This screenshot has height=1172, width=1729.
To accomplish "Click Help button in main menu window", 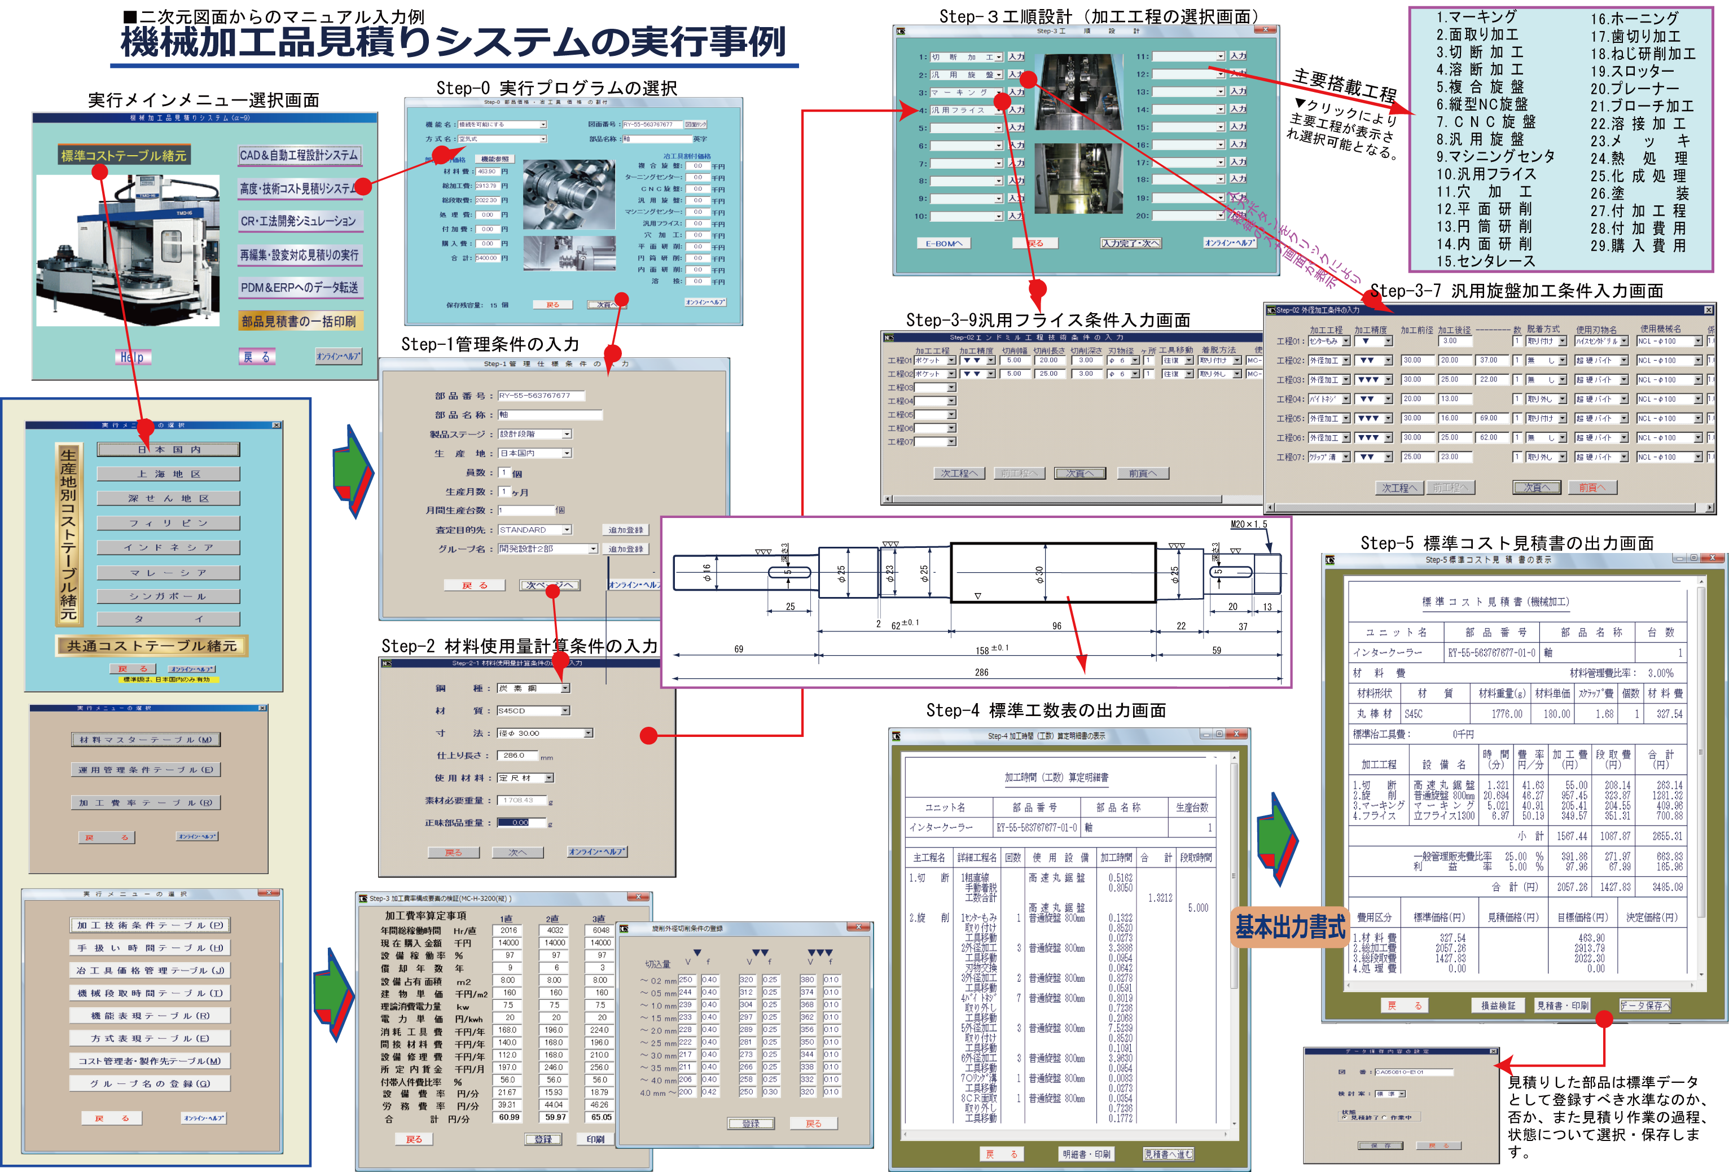I will [133, 357].
